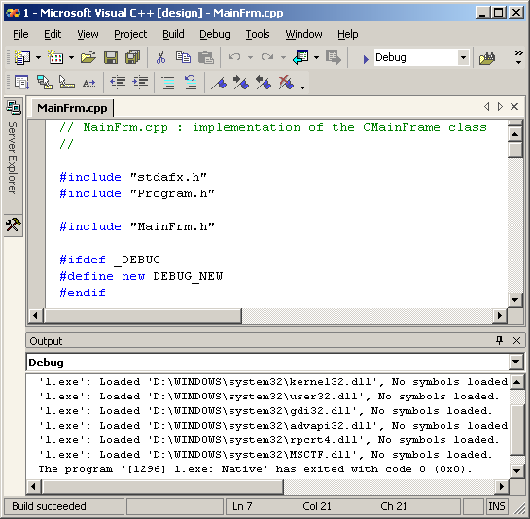The width and height of the screenshot is (530, 519).
Task: Open the New Project dropdown arrow
Action: (x=38, y=57)
